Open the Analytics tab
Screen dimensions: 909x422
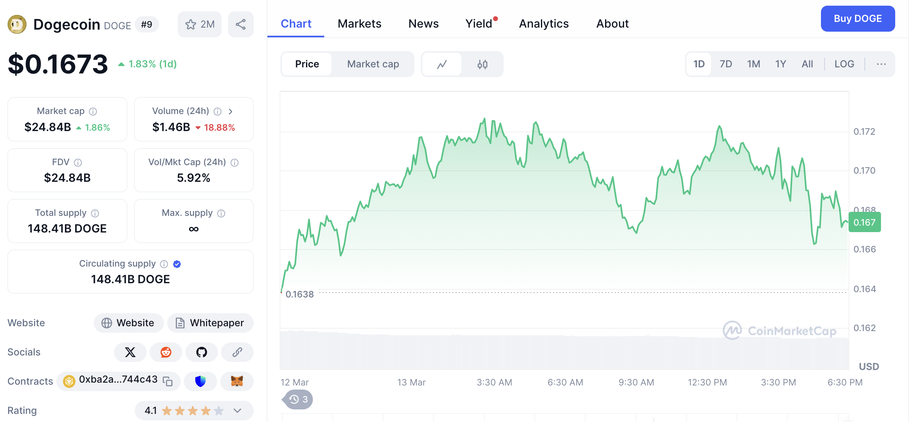544,24
